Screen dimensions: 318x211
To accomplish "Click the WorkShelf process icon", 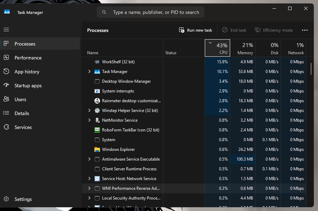I will (97, 62).
